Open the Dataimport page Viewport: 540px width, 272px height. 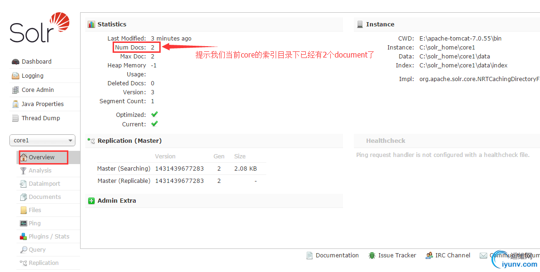[x=44, y=184]
